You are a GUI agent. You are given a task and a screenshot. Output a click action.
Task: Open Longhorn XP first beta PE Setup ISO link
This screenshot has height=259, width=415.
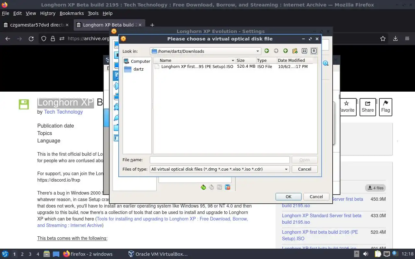(x=320, y=235)
